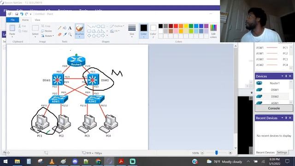This screenshot has height=166, width=295.
Task: Click the Select rectangle tool icon
Action: click(35, 28)
